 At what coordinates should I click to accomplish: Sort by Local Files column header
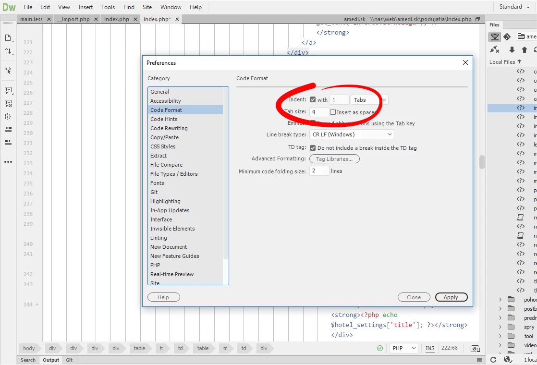pyautogui.click(x=505, y=61)
